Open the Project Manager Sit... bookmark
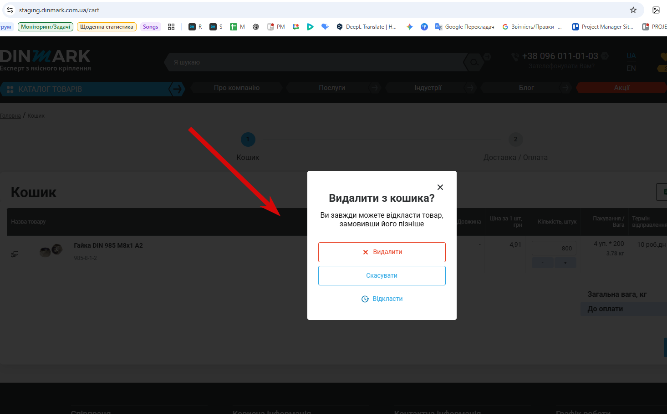667x414 pixels. [x=603, y=27]
